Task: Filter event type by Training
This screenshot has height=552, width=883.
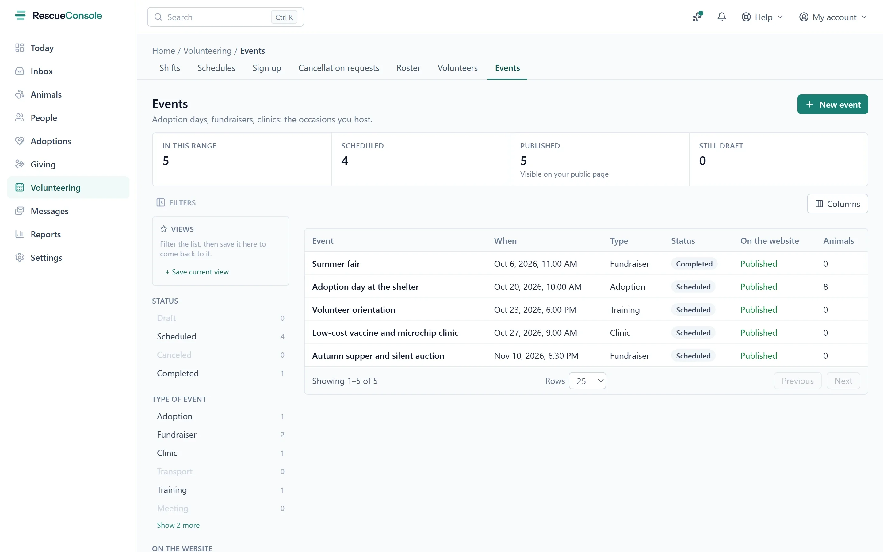Action: [x=220, y=490]
